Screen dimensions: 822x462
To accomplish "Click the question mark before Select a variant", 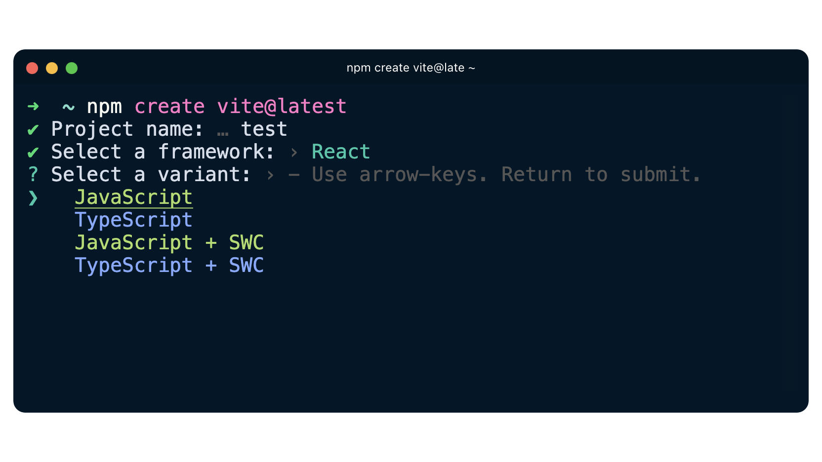I will (33, 175).
